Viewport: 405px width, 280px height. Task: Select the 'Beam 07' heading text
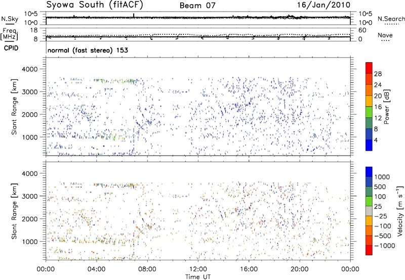pyautogui.click(x=197, y=6)
